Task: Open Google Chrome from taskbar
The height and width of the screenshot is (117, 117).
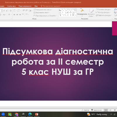Action: [17, 114]
